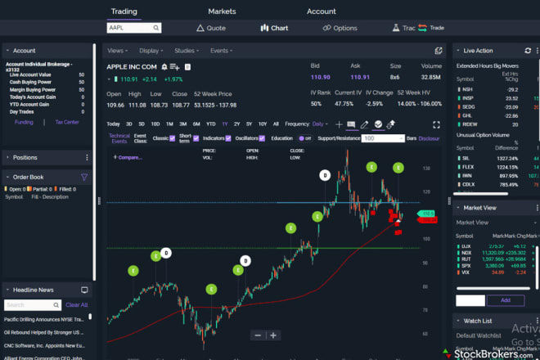Collapse the Live Action panel

coord(458,51)
